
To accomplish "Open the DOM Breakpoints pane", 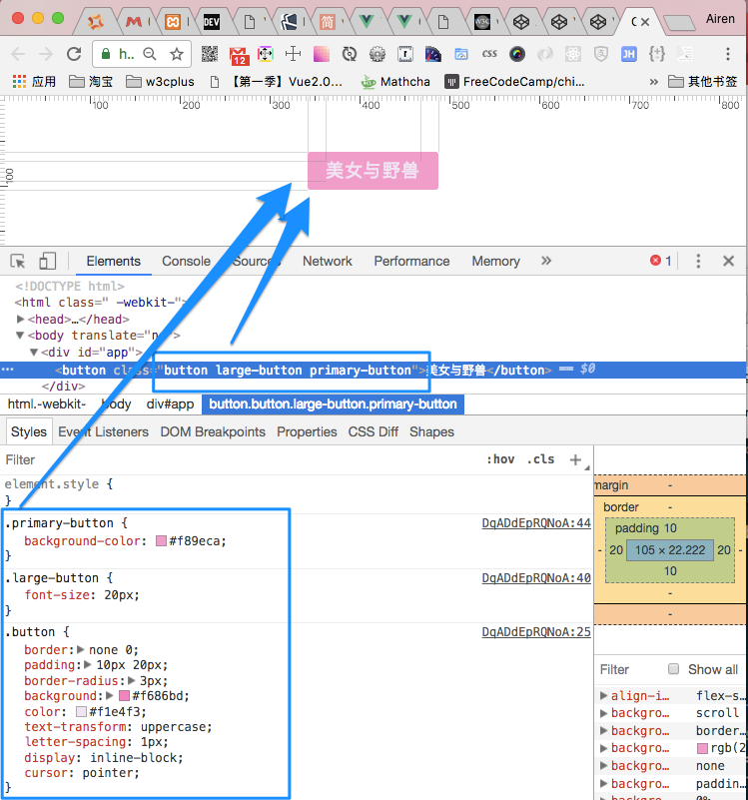I will [213, 431].
